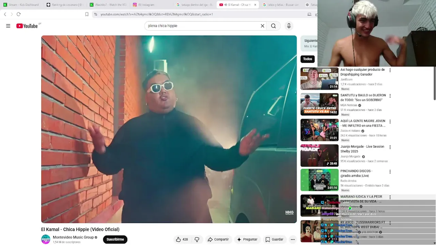Viewport: 436px width, 245px height.
Task: Click the Guardar save button
Action: pos(274,240)
